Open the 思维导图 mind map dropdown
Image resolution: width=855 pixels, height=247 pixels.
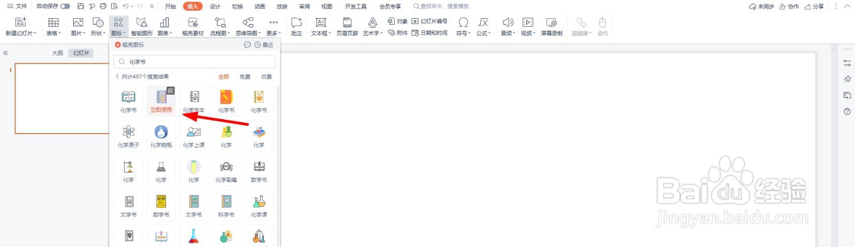(248, 26)
